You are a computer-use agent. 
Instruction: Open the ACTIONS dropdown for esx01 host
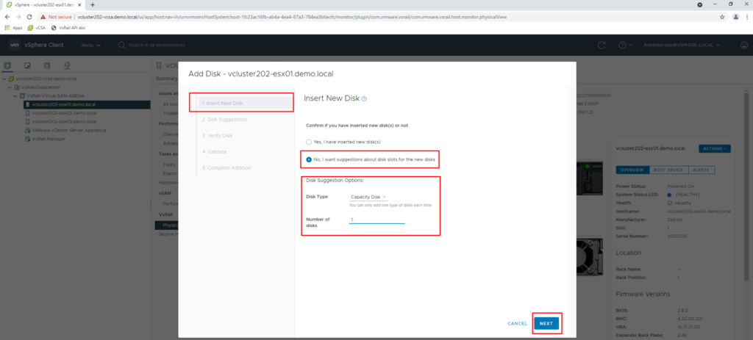click(x=715, y=148)
